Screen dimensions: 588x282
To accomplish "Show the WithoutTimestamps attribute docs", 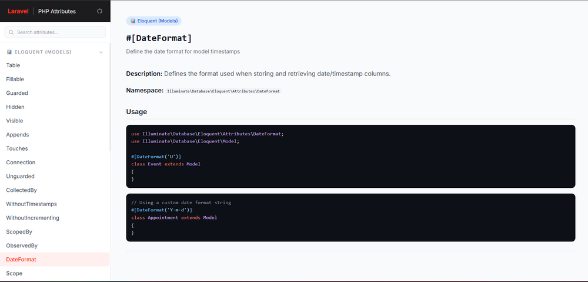I will [x=55, y=204].
